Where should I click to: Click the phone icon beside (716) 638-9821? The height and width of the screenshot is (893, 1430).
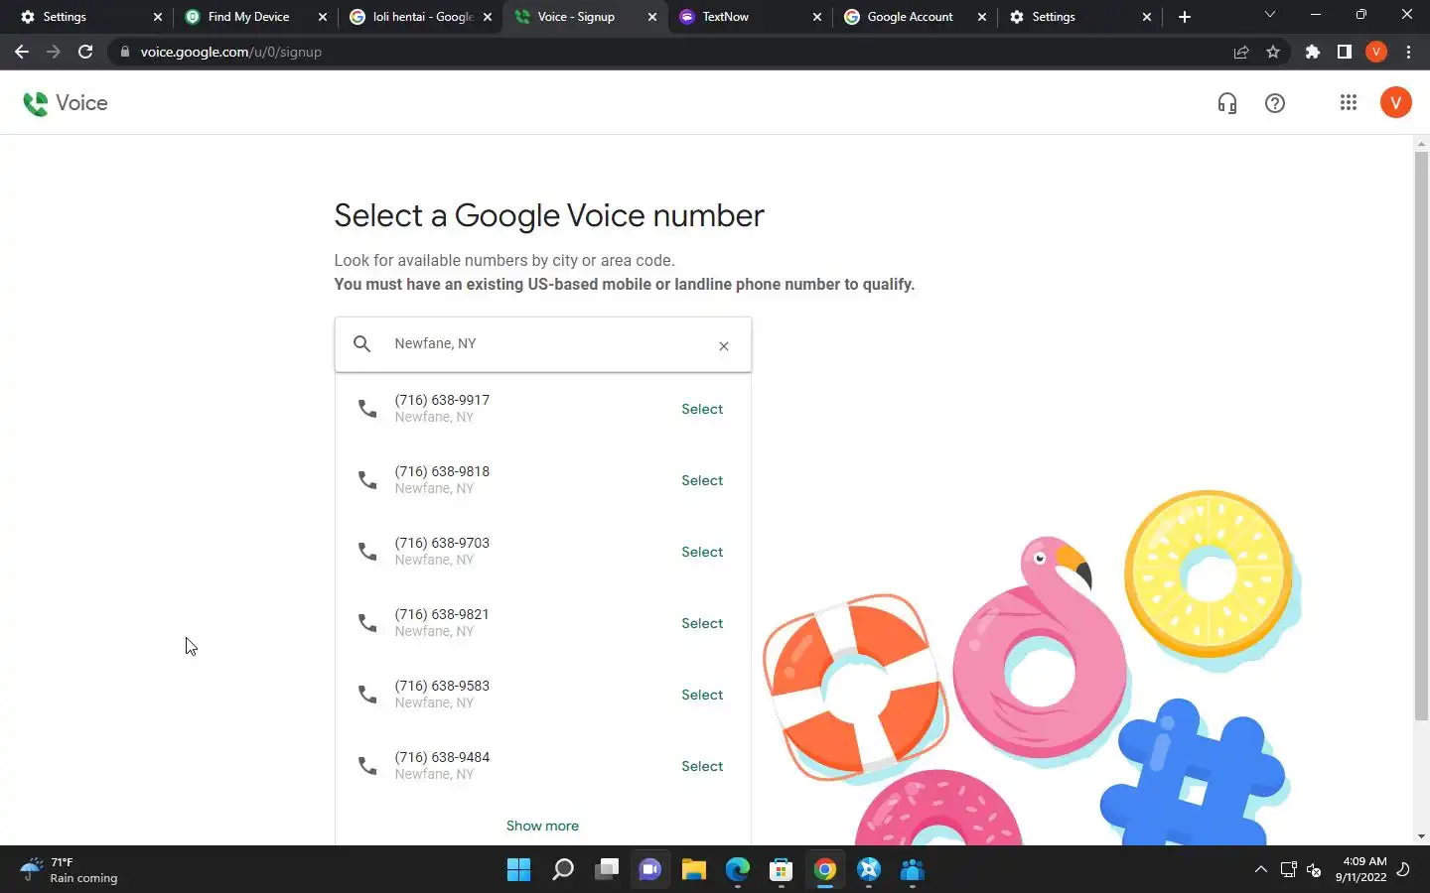(x=367, y=623)
